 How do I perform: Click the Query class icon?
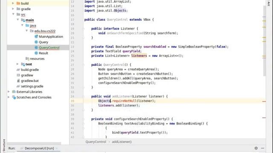[36, 42]
